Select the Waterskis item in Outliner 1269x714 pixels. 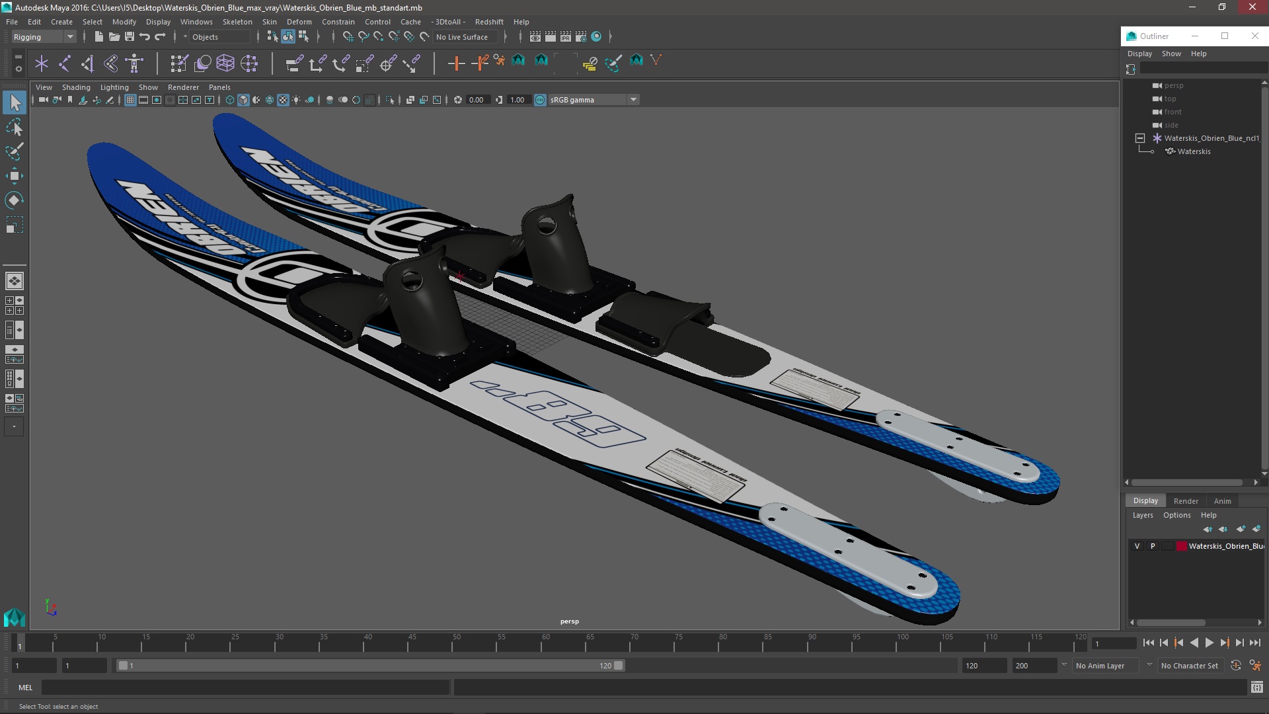(x=1194, y=151)
